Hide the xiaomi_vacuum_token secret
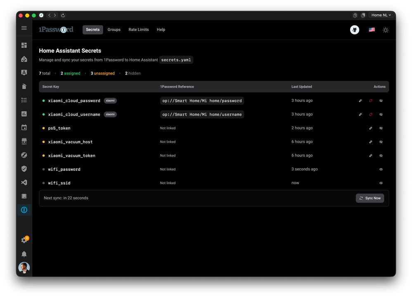 click(x=381, y=156)
